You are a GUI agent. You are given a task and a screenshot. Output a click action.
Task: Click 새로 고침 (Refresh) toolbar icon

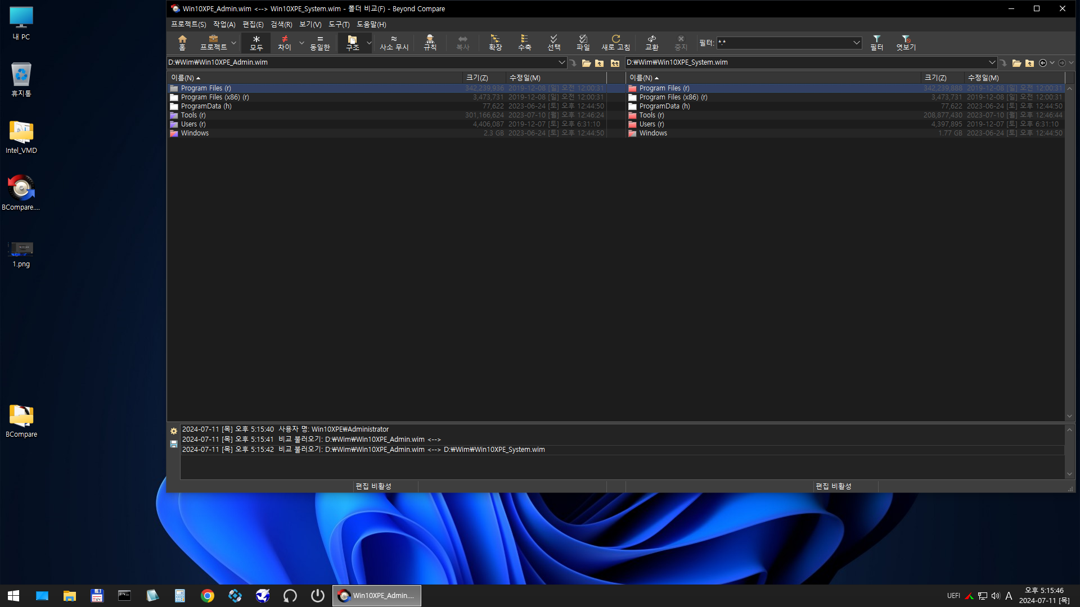[615, 43]
